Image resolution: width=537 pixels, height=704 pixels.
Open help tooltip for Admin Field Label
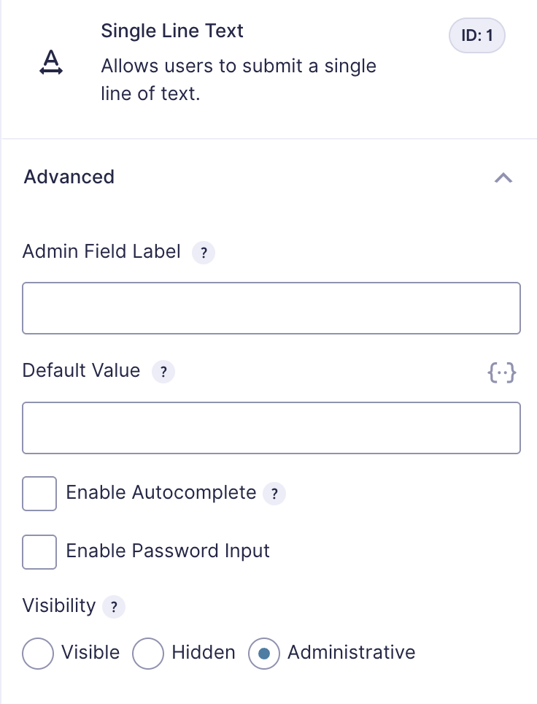pyautogui.click(x=204, y=253)
